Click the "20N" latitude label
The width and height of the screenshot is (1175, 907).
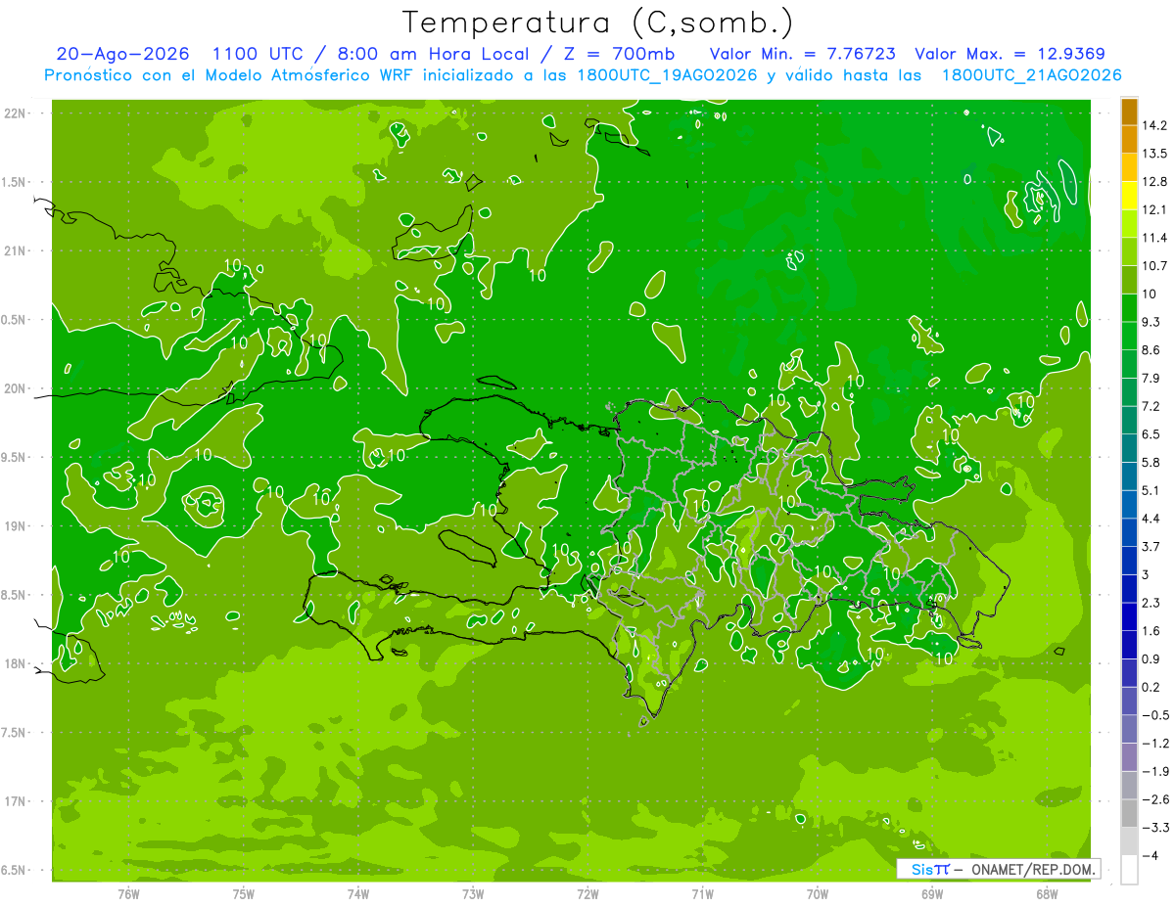click(15, 388)
